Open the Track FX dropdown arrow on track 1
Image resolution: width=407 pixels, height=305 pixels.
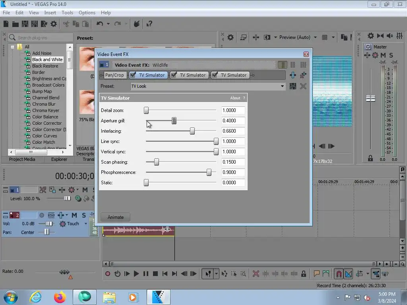(x=78, y=190)
